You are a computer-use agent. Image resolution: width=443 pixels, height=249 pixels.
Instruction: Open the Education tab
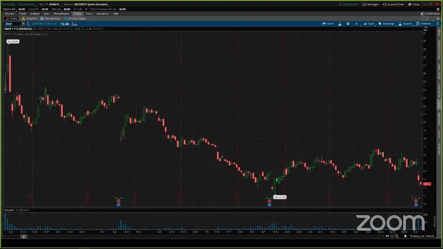coord(102,13)
